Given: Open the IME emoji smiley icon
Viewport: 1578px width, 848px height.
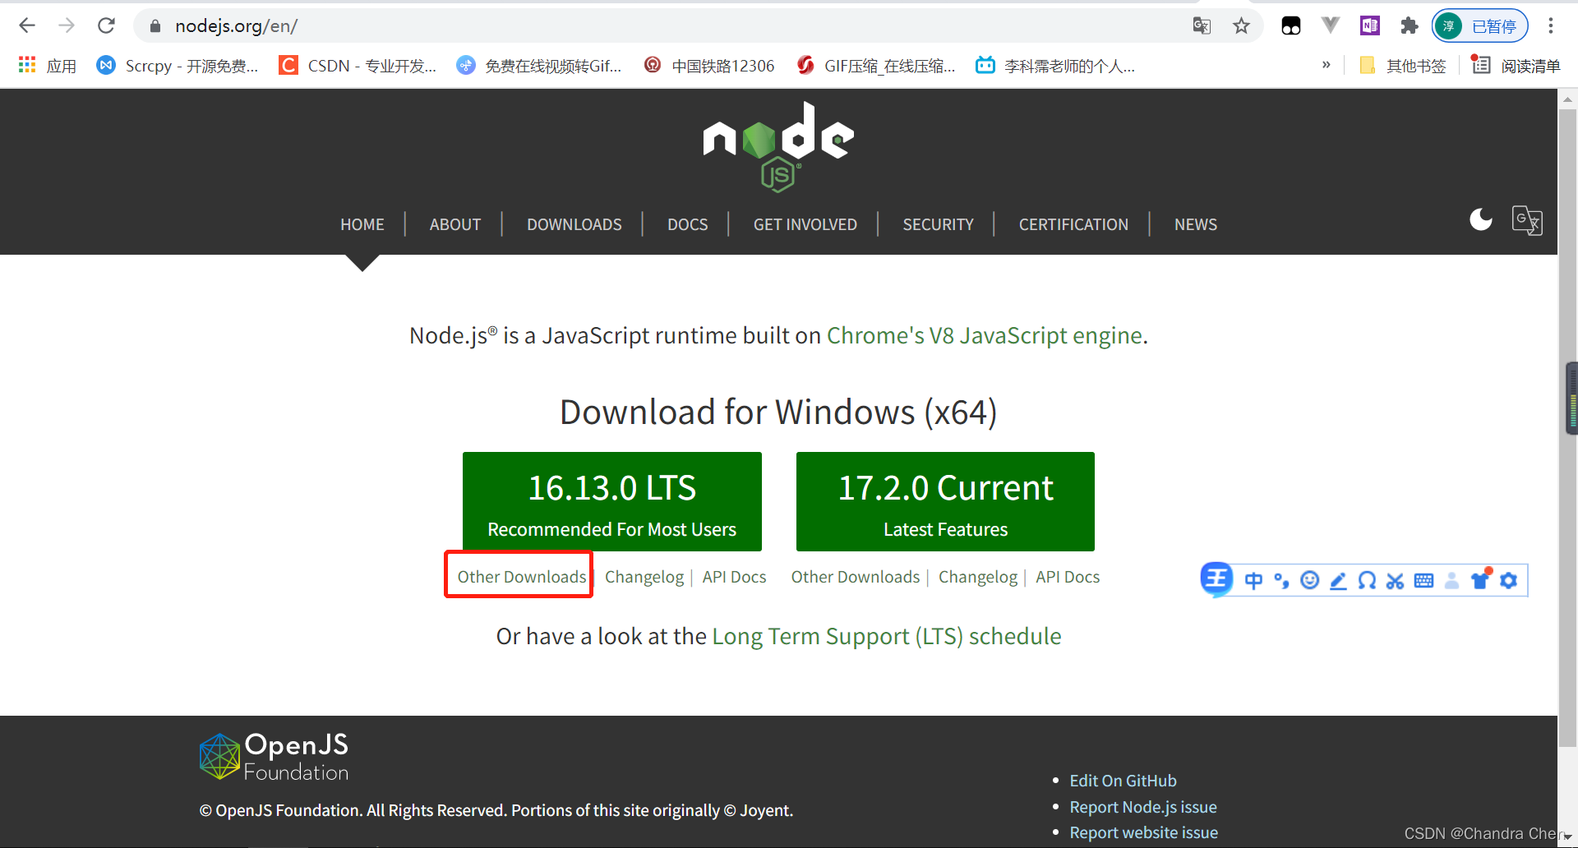Looking at the screenshot, I should click(x=1310, y=581).
